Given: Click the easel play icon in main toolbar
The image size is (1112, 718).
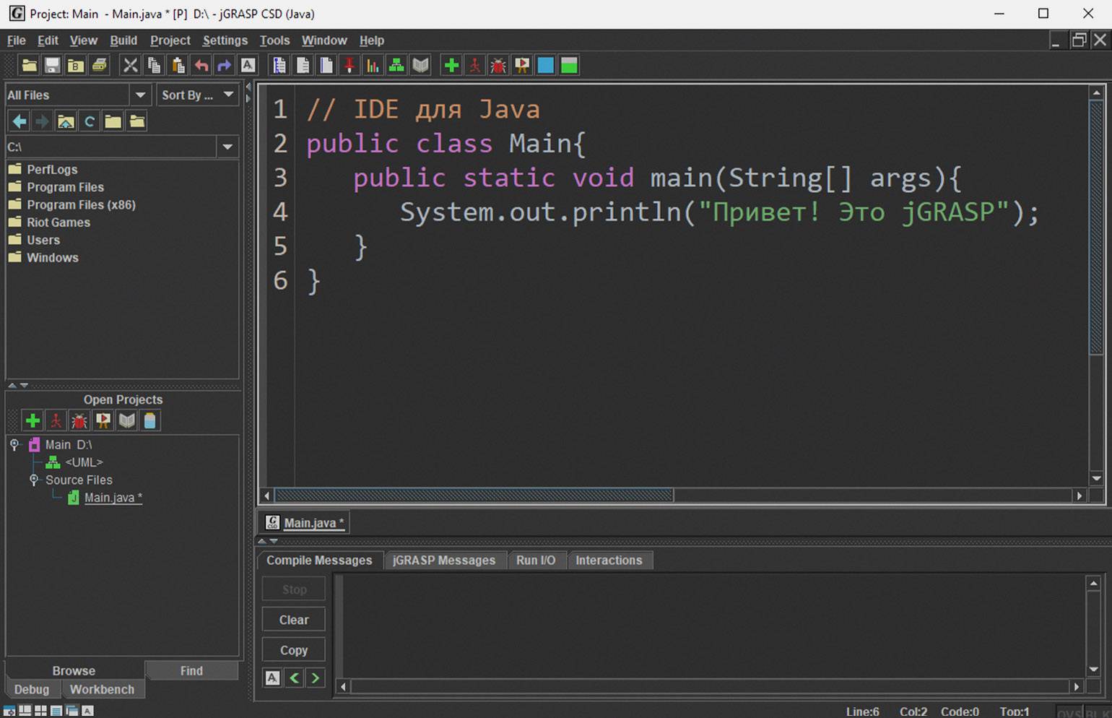Looking at the screenshot, I should pyautogui.click(x=522, y=66).
